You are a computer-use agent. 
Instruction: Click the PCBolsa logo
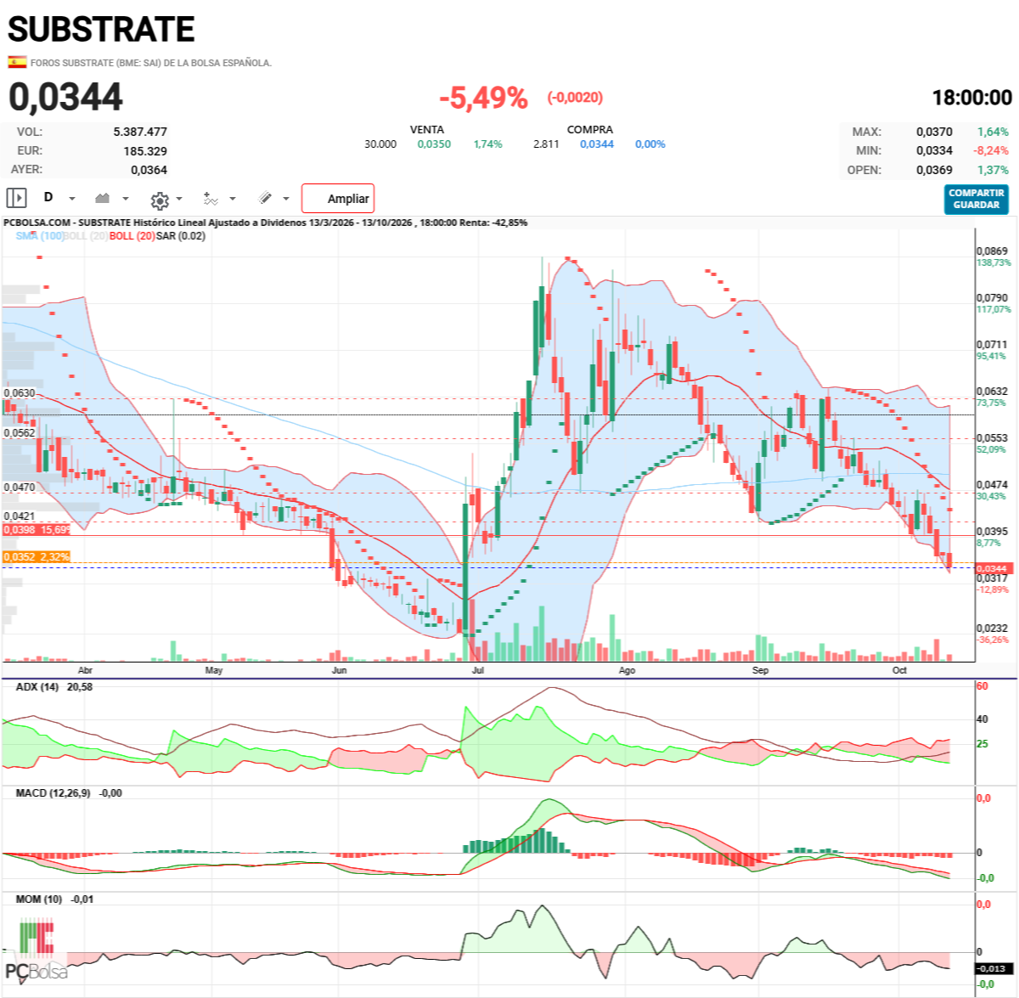[x=37, y=950]
